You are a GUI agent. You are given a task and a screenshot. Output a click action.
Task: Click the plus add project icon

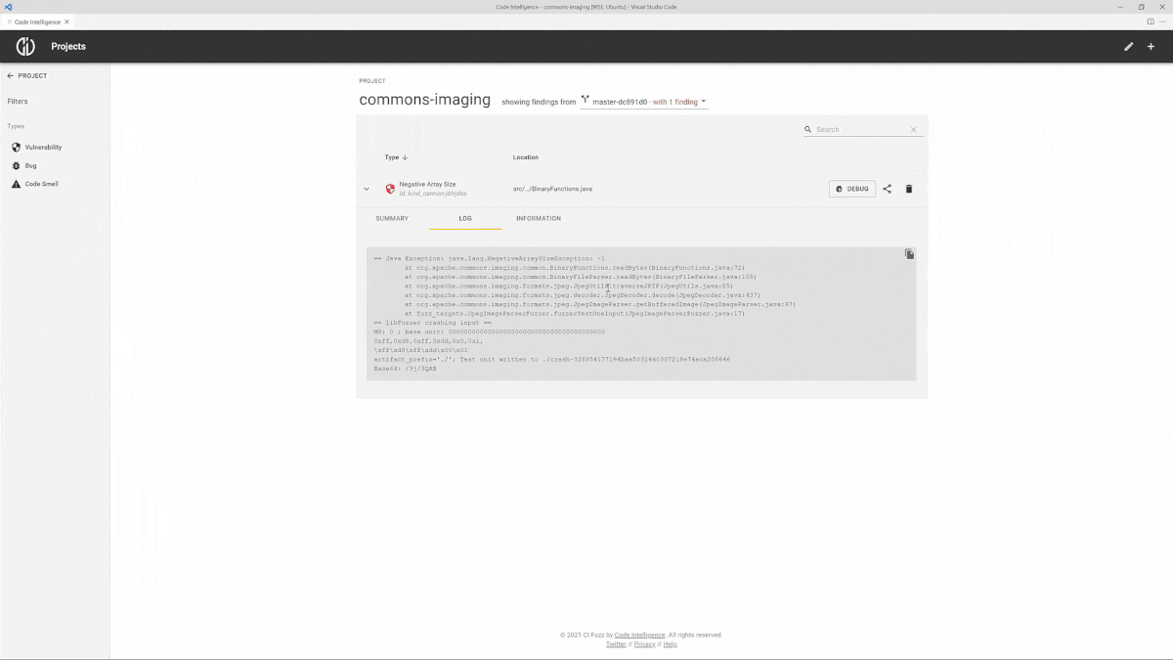(1151, 46)
